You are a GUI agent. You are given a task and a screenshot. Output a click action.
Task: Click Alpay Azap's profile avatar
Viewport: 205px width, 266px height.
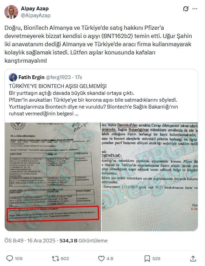pos(11,12)
